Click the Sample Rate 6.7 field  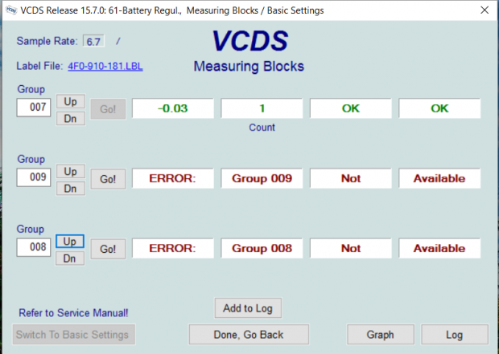coord(93,41)
